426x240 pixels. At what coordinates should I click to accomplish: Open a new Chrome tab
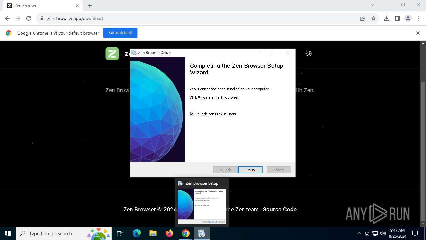coord(90,6)
